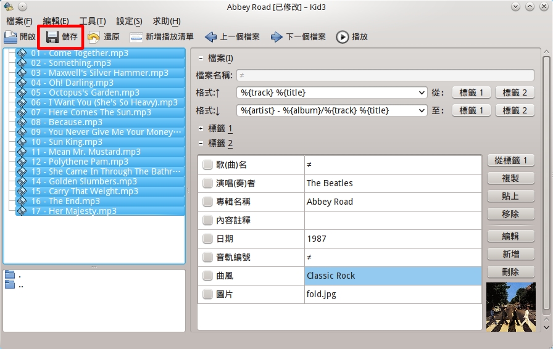Image resolution: width=553 pixels, height=349 pixels.
Task: Toggle the 日期 checkbox
Action: point(207,239)
